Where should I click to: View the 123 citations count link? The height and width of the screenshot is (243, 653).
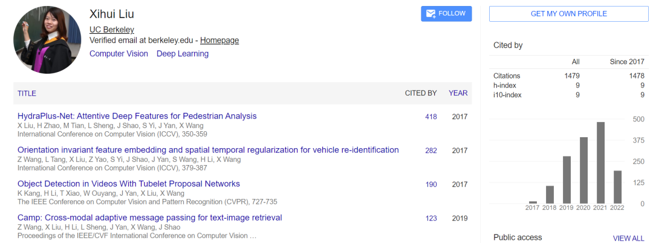point(430,218)
